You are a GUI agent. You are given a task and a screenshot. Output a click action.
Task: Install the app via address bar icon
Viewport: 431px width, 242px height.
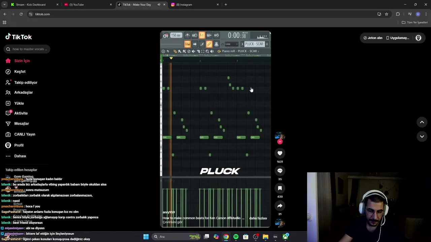point(379,14)
